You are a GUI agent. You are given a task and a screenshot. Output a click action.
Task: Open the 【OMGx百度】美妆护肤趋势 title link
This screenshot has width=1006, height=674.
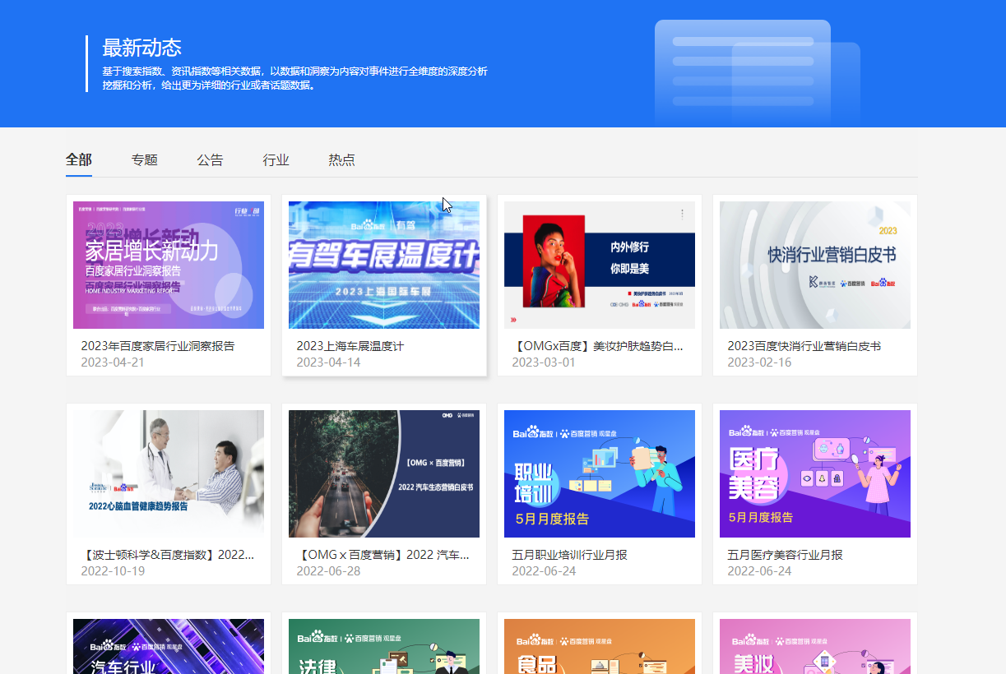point(598,346)
